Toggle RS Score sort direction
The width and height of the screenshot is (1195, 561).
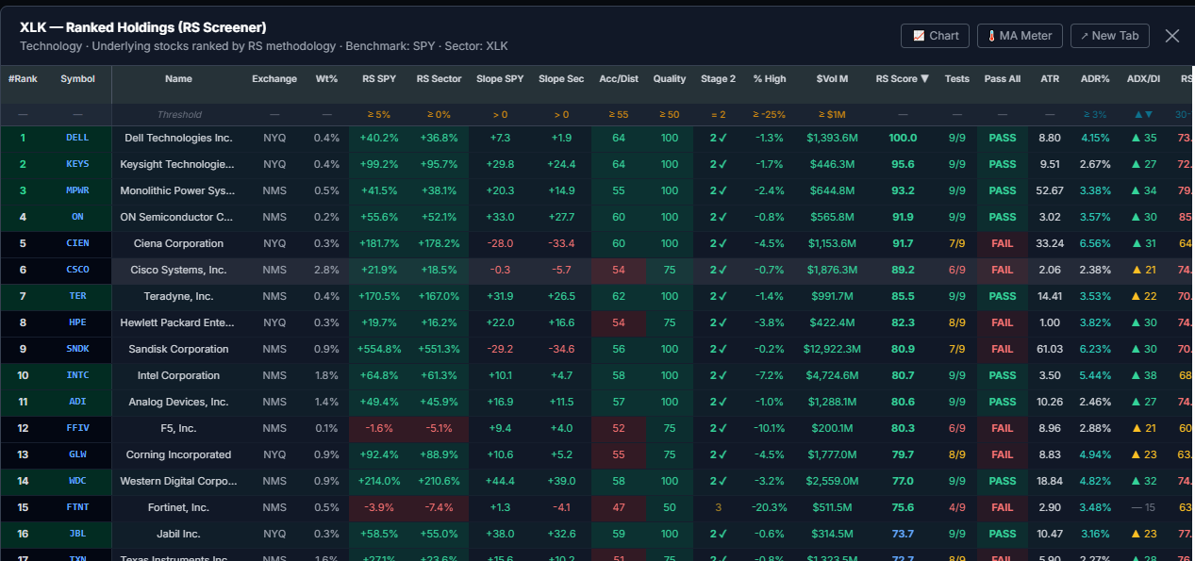point(902,79)
